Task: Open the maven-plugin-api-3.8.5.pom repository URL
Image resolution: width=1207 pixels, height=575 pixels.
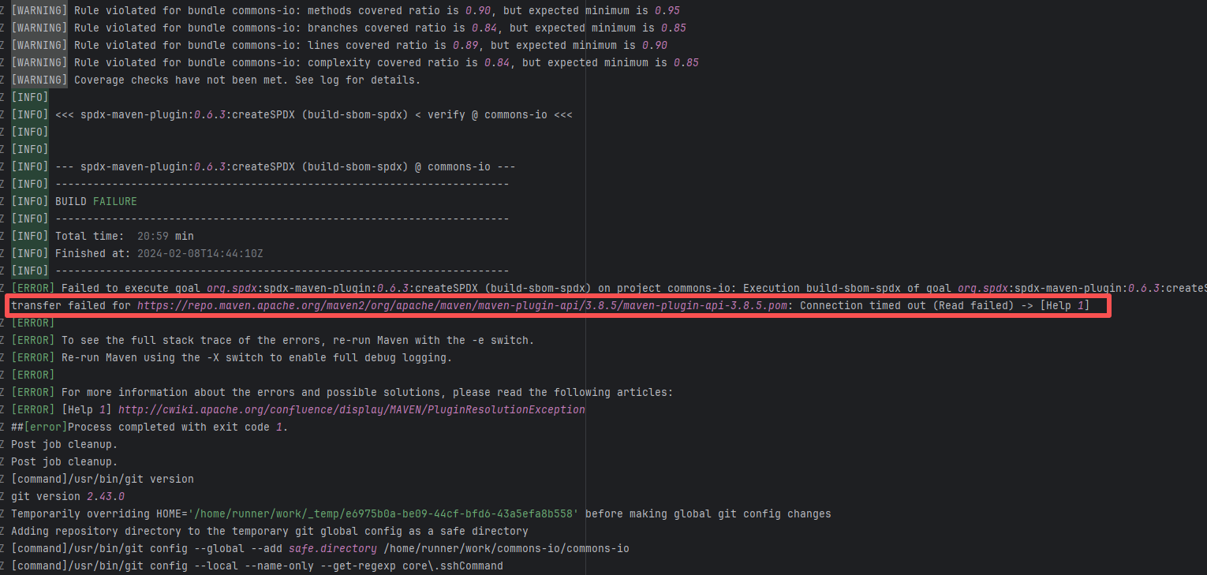Action: (x=465, y=305)
